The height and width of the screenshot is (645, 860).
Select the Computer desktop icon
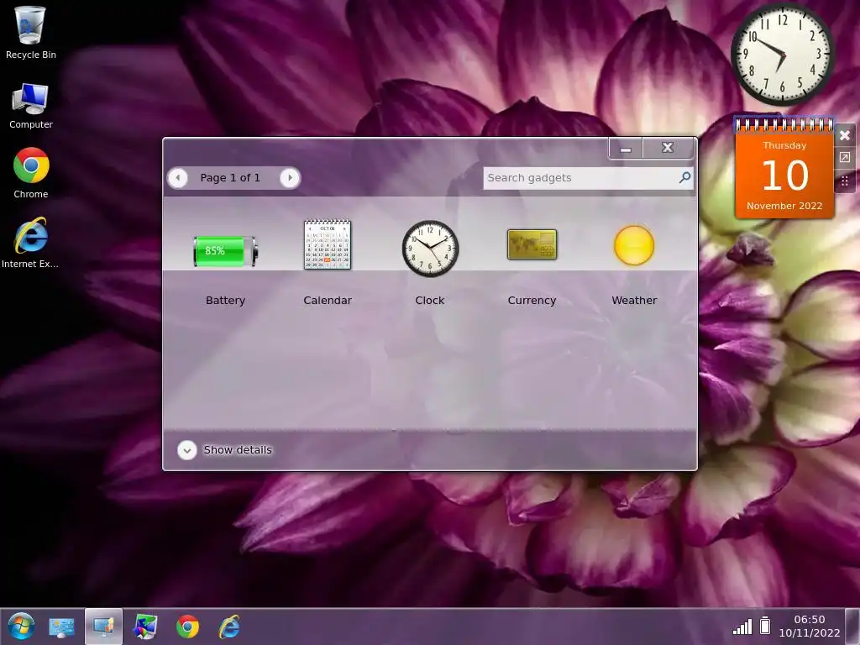(x=31, y=106)
